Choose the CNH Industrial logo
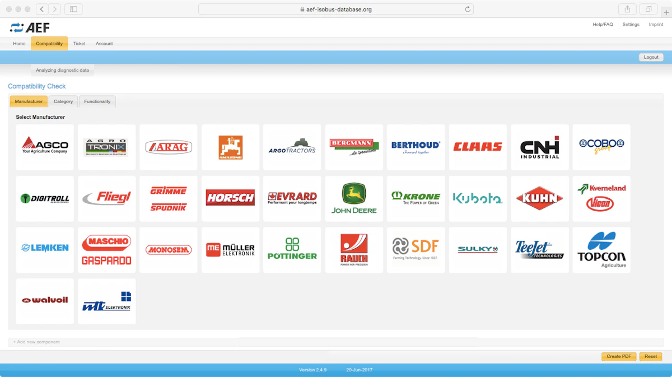The height and width of the screenshot is (377, 672). (x=540, y=147)
